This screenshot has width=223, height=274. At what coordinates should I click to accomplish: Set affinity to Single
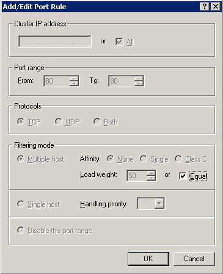click(x=144, y=159)
